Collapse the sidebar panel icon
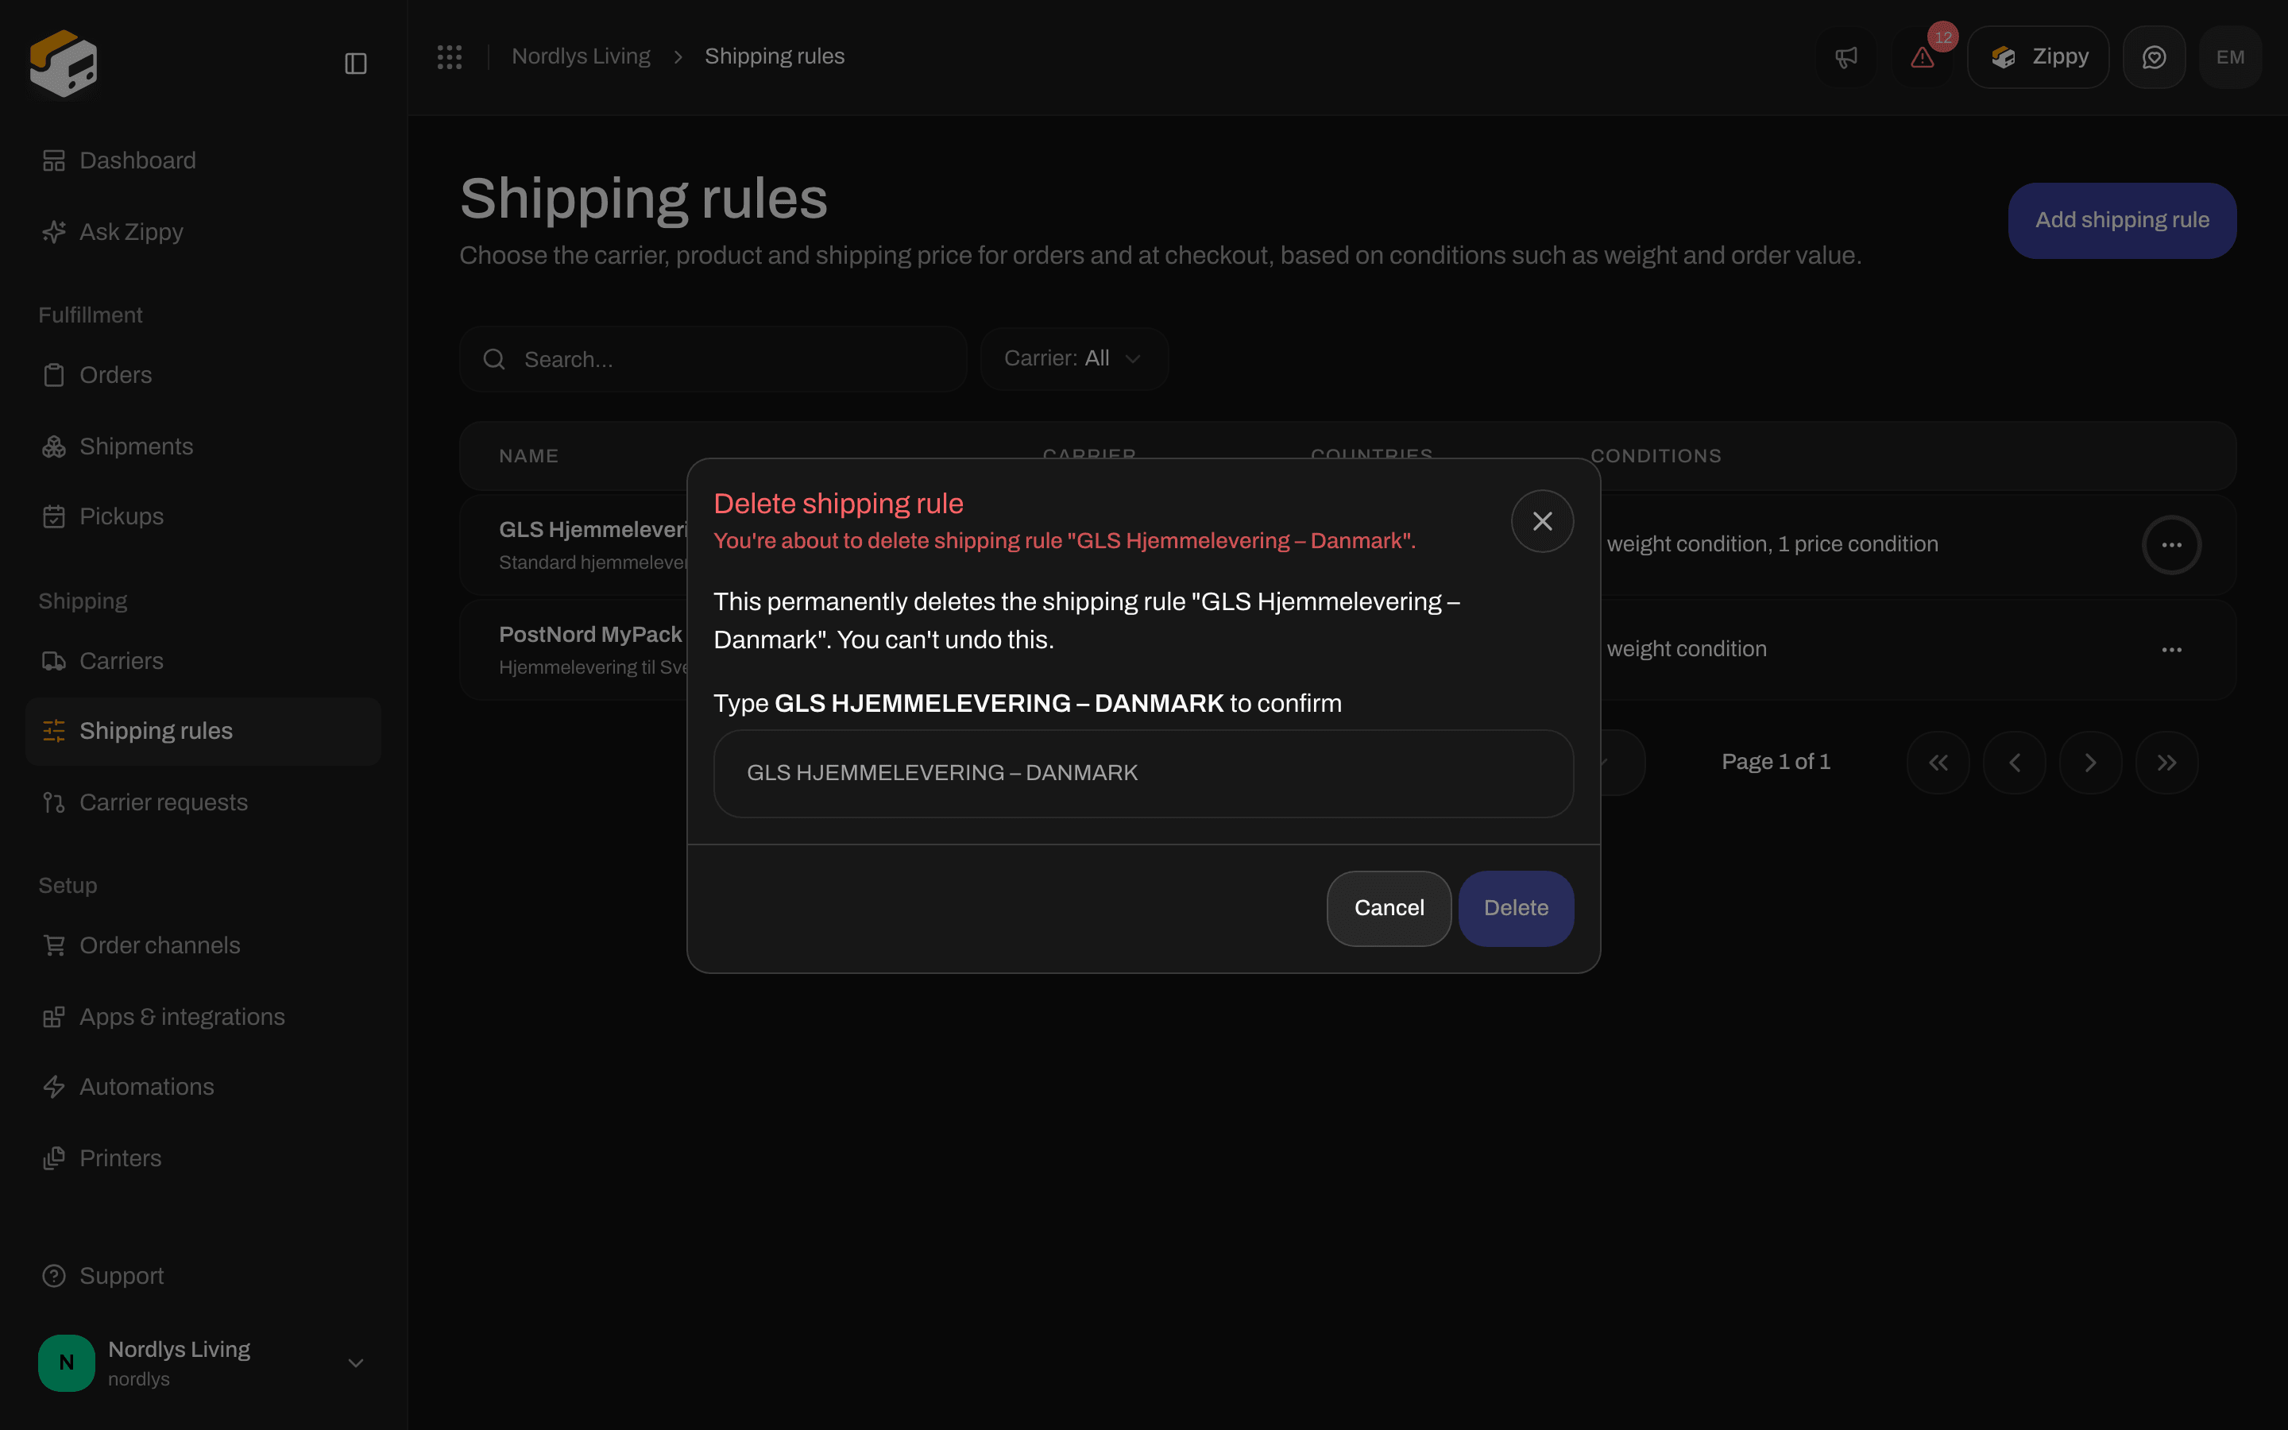This screenshot has width=2288, height=1430. pos(355,64)
